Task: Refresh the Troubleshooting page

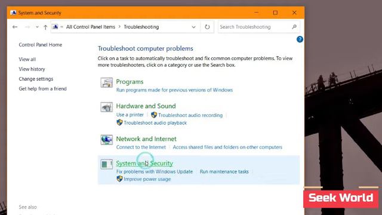Action: point(207,27)
